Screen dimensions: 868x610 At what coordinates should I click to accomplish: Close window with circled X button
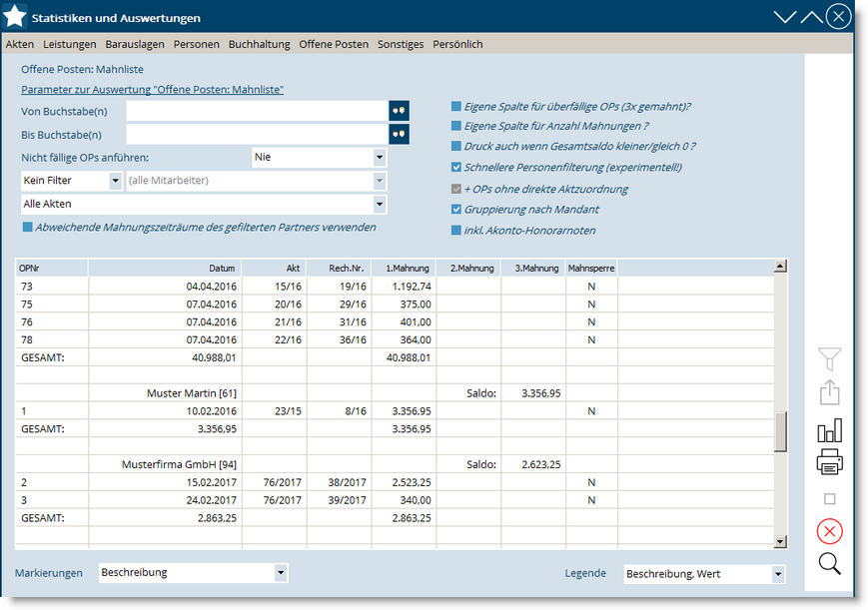click(839, 17)
